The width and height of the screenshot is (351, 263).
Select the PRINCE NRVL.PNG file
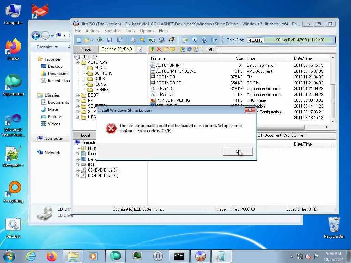173,100
